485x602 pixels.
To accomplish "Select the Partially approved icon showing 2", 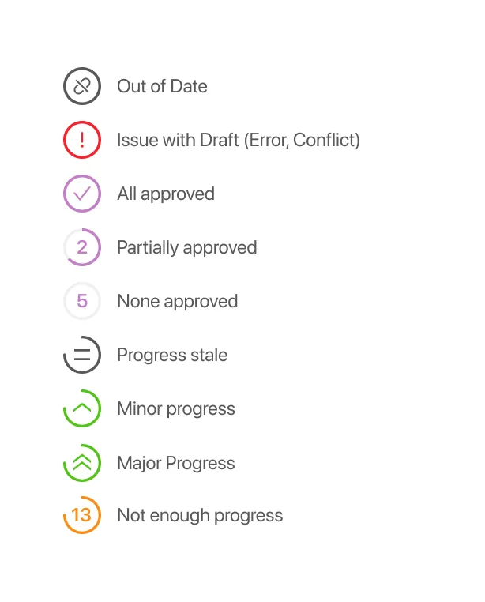I will pyautogui.click(x=82, y=247).
